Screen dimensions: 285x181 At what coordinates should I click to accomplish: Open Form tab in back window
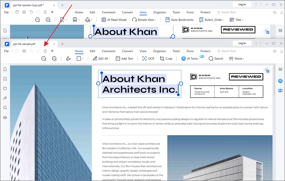click(190, 12)
